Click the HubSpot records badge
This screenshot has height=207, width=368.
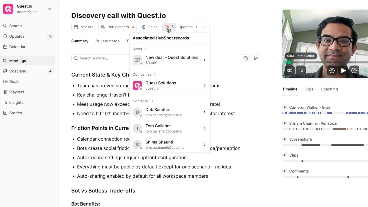(169, 27)
